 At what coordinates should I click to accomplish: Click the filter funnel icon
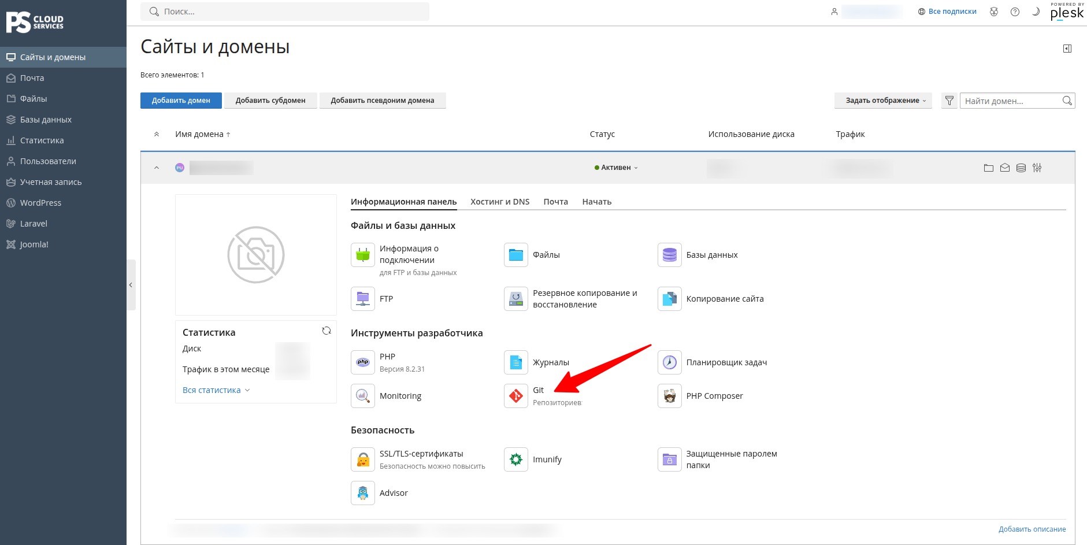pyautogui.click(x=949, y=101)
